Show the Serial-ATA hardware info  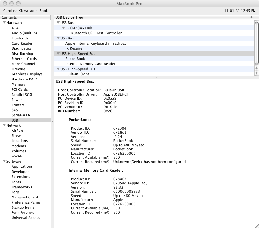(x=21, y=115)
